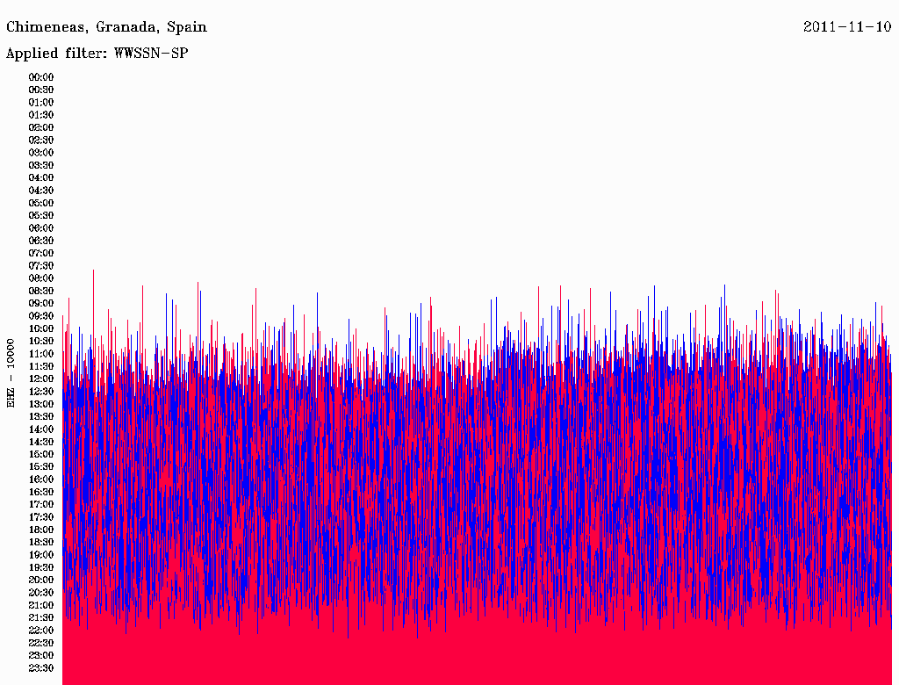The width and height of the screenshot is (899, 685).
Task: Click the 02:30 time label
Action: [41, 140]
